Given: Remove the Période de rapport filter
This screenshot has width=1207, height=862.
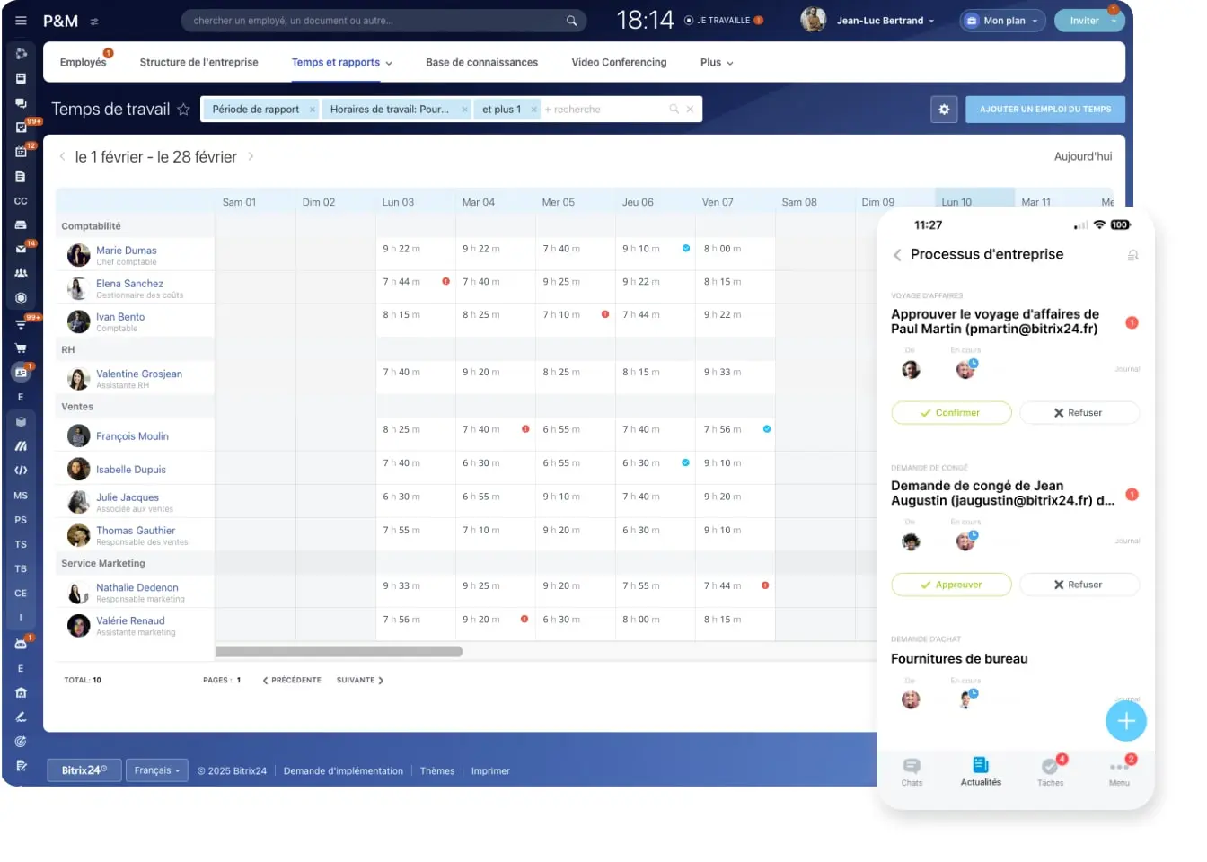Looking at the screenshot, I should pos(313,110).
